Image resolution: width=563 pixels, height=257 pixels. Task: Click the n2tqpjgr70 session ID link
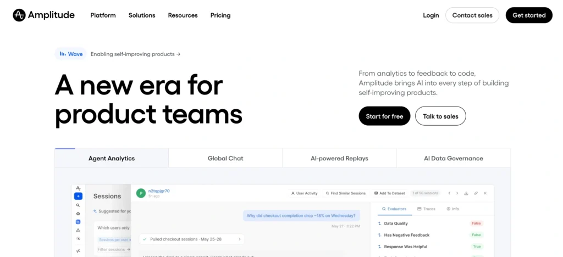[159, 191]
